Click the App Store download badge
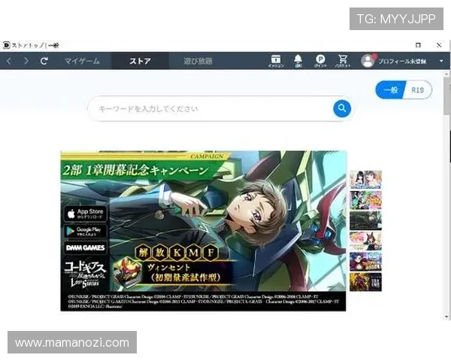The image size is (451, 361). tap(86, 214)
